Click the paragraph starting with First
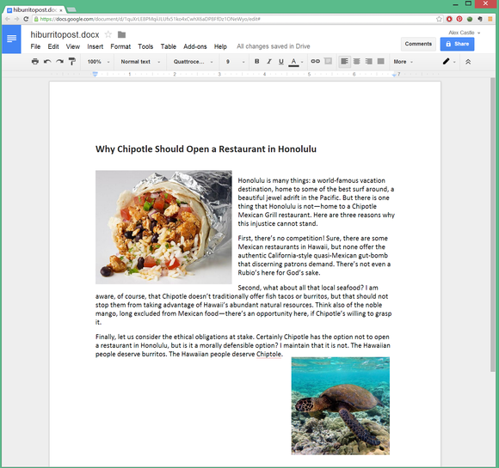This screenshot has height=468, width=499. pyautogui.click(x=314, y=255)
